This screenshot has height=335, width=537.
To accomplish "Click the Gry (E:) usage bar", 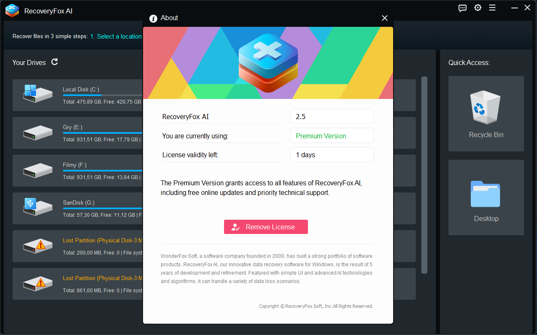I will click(103, 133).
